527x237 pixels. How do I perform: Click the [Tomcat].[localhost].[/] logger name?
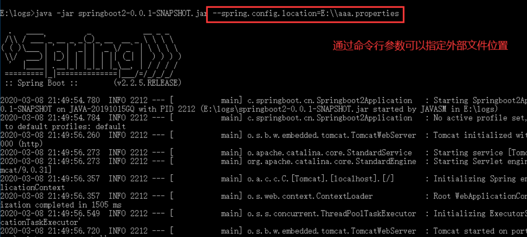(x=321, y=179)
